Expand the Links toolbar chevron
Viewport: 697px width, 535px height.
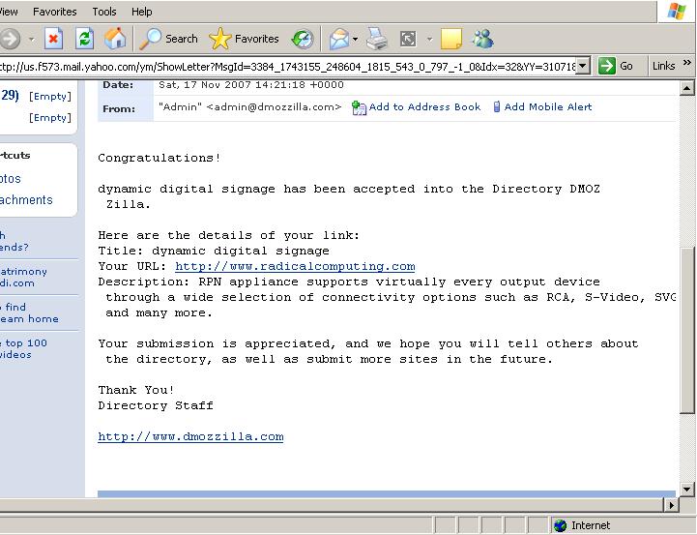686,62
